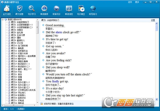The height and width of the screenshot is (111, 160).
Task: Select lesson 课文8 邀请友人
Action: [x=18, y=40]
